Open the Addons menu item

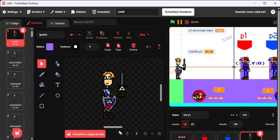tap(78, 12)
